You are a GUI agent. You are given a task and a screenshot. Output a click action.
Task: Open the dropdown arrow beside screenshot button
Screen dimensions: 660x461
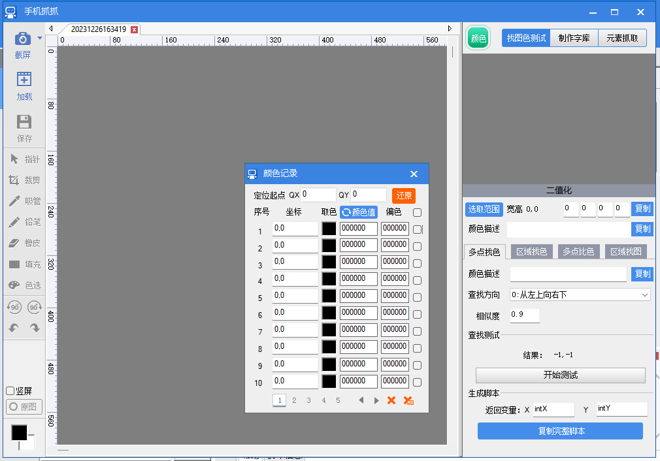40,39
